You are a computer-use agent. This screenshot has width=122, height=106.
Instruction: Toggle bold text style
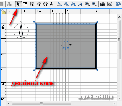(x=73, y=4)
